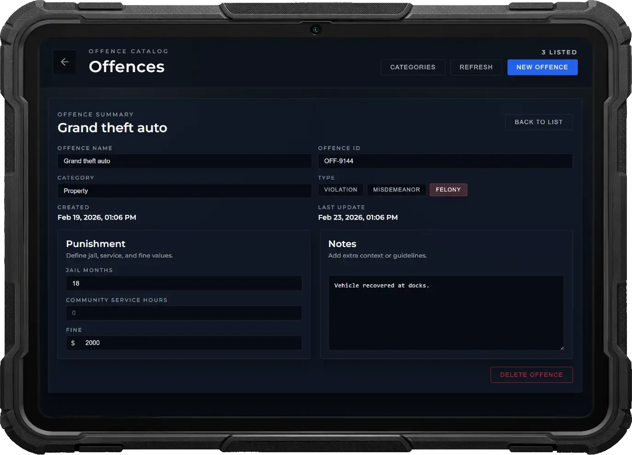Select the VIOLATION type toggle

point(340,190)
